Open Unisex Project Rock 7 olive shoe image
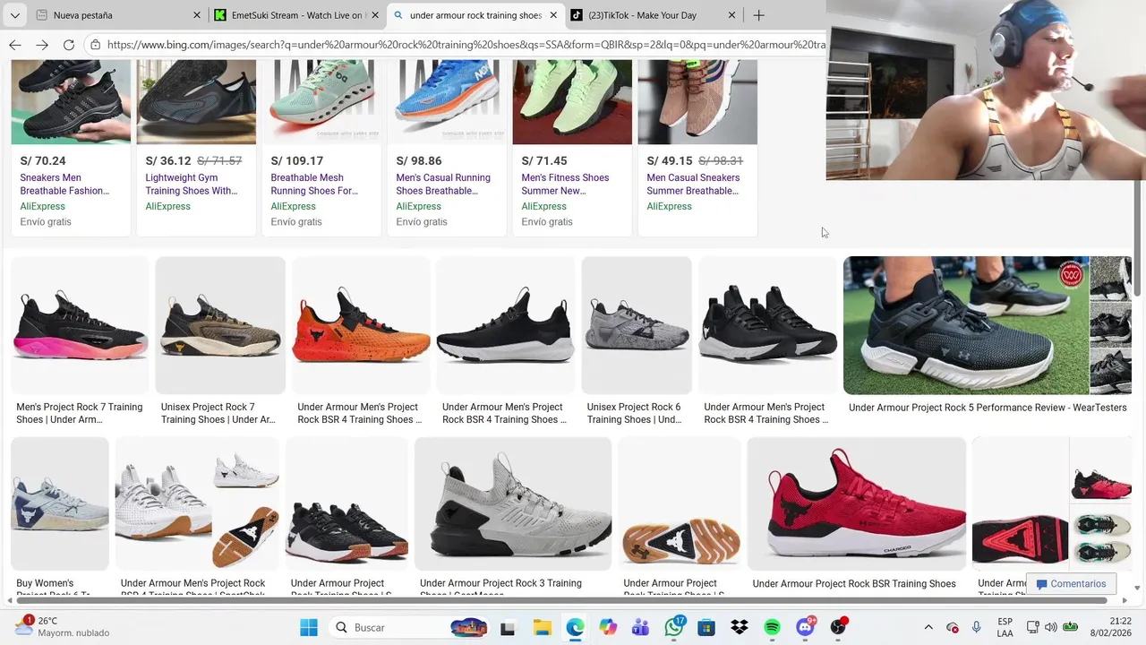Image resolution: width=1146 pixels, height=645 pixels. [220, 325]
